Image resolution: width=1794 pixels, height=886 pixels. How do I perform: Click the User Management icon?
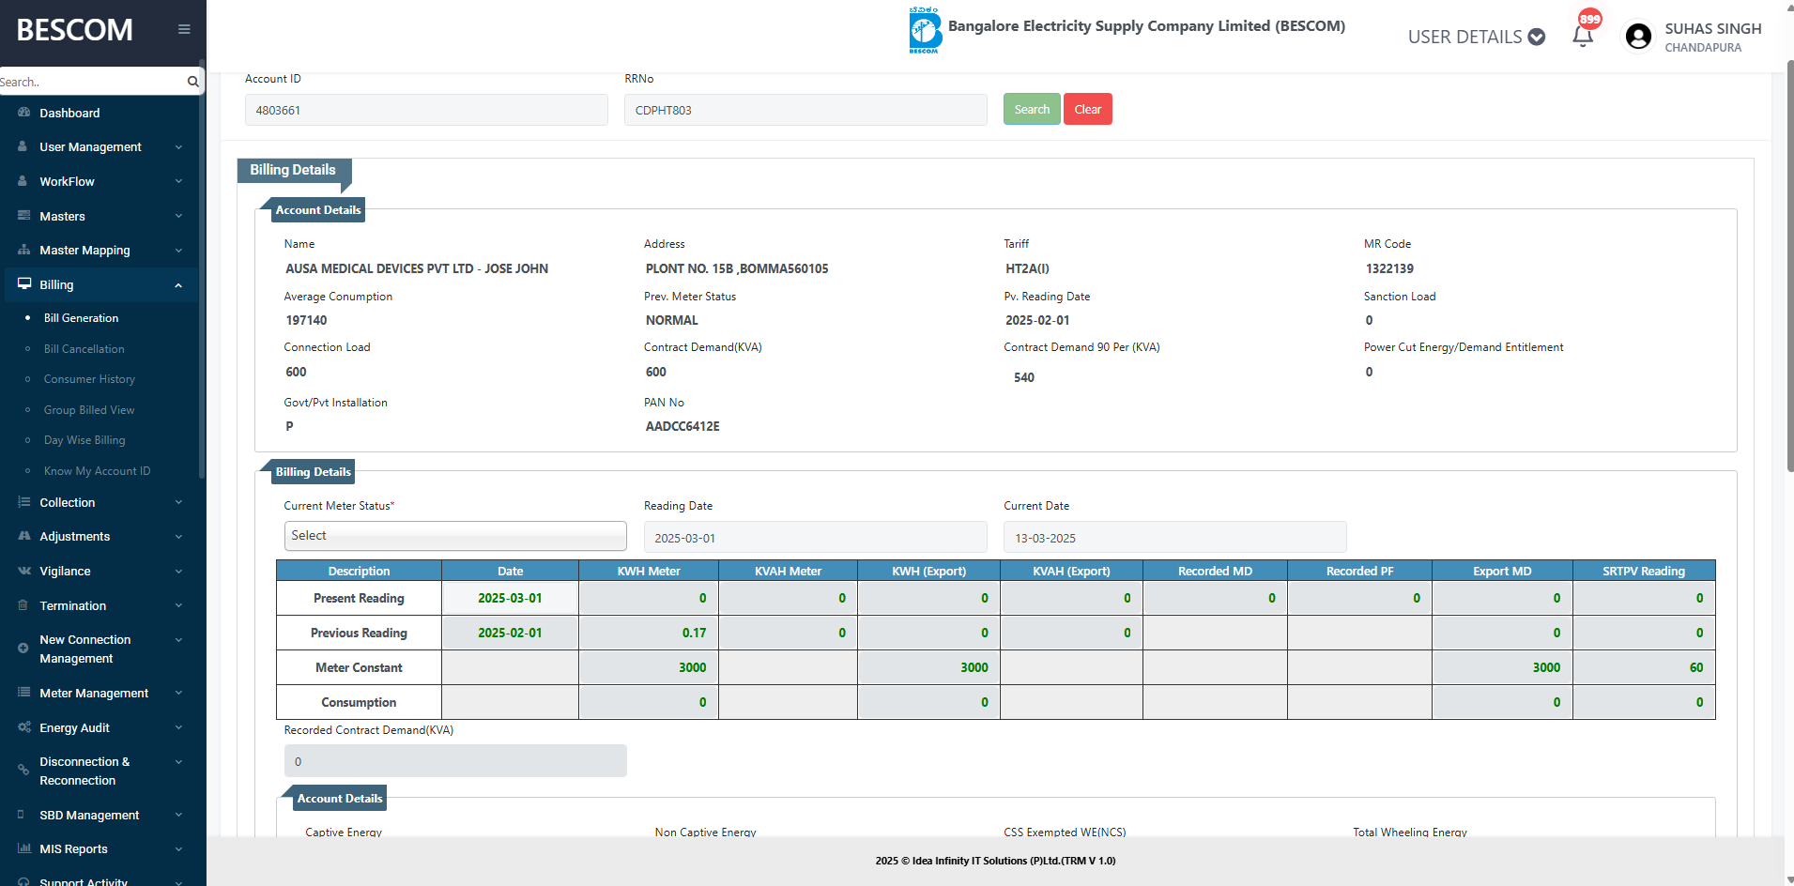(x=23, y=146)
